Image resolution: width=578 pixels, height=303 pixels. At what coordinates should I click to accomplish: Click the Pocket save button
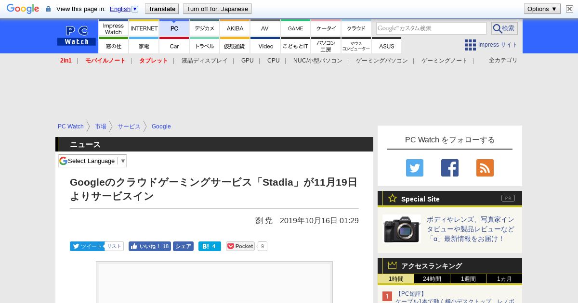pos(240,246)
